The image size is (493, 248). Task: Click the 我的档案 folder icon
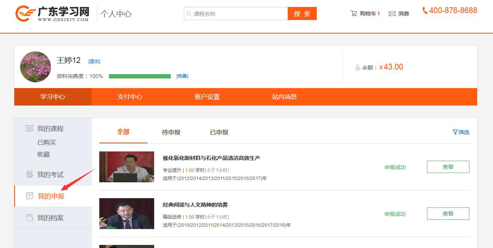point(29,218)
